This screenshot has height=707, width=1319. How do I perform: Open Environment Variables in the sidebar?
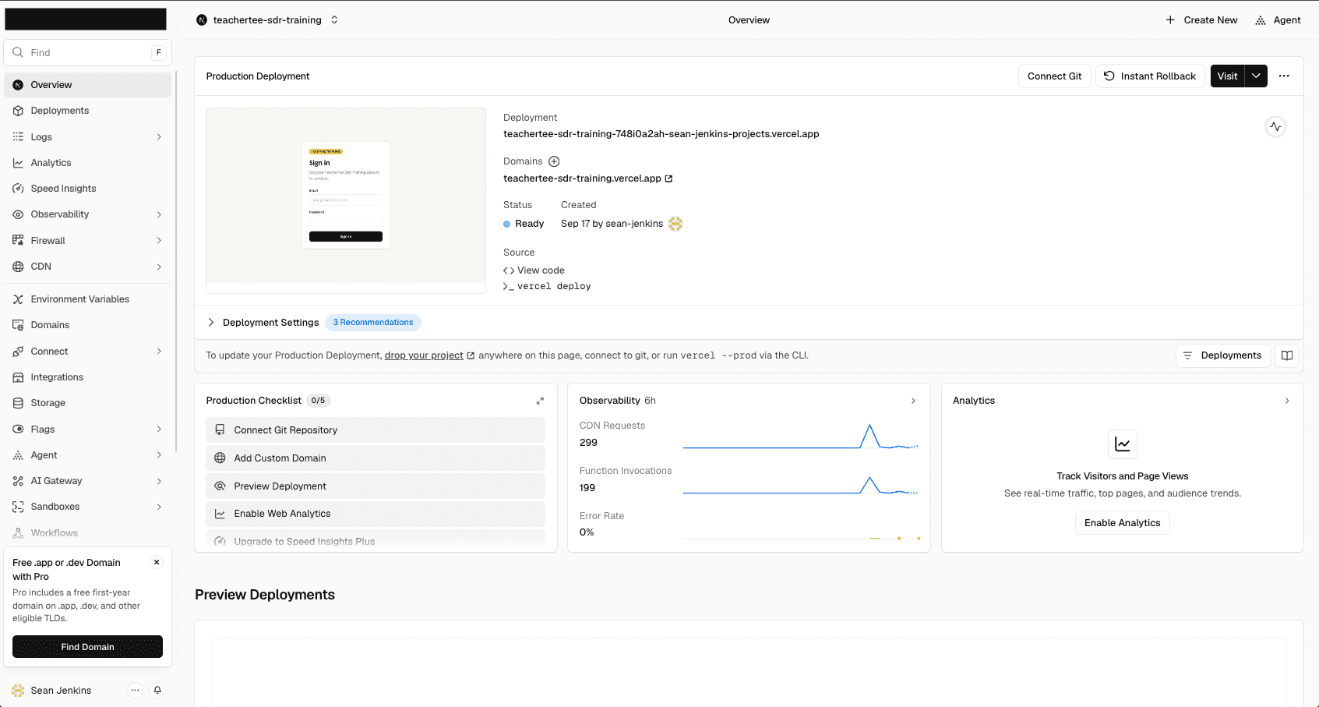point(87,299)
